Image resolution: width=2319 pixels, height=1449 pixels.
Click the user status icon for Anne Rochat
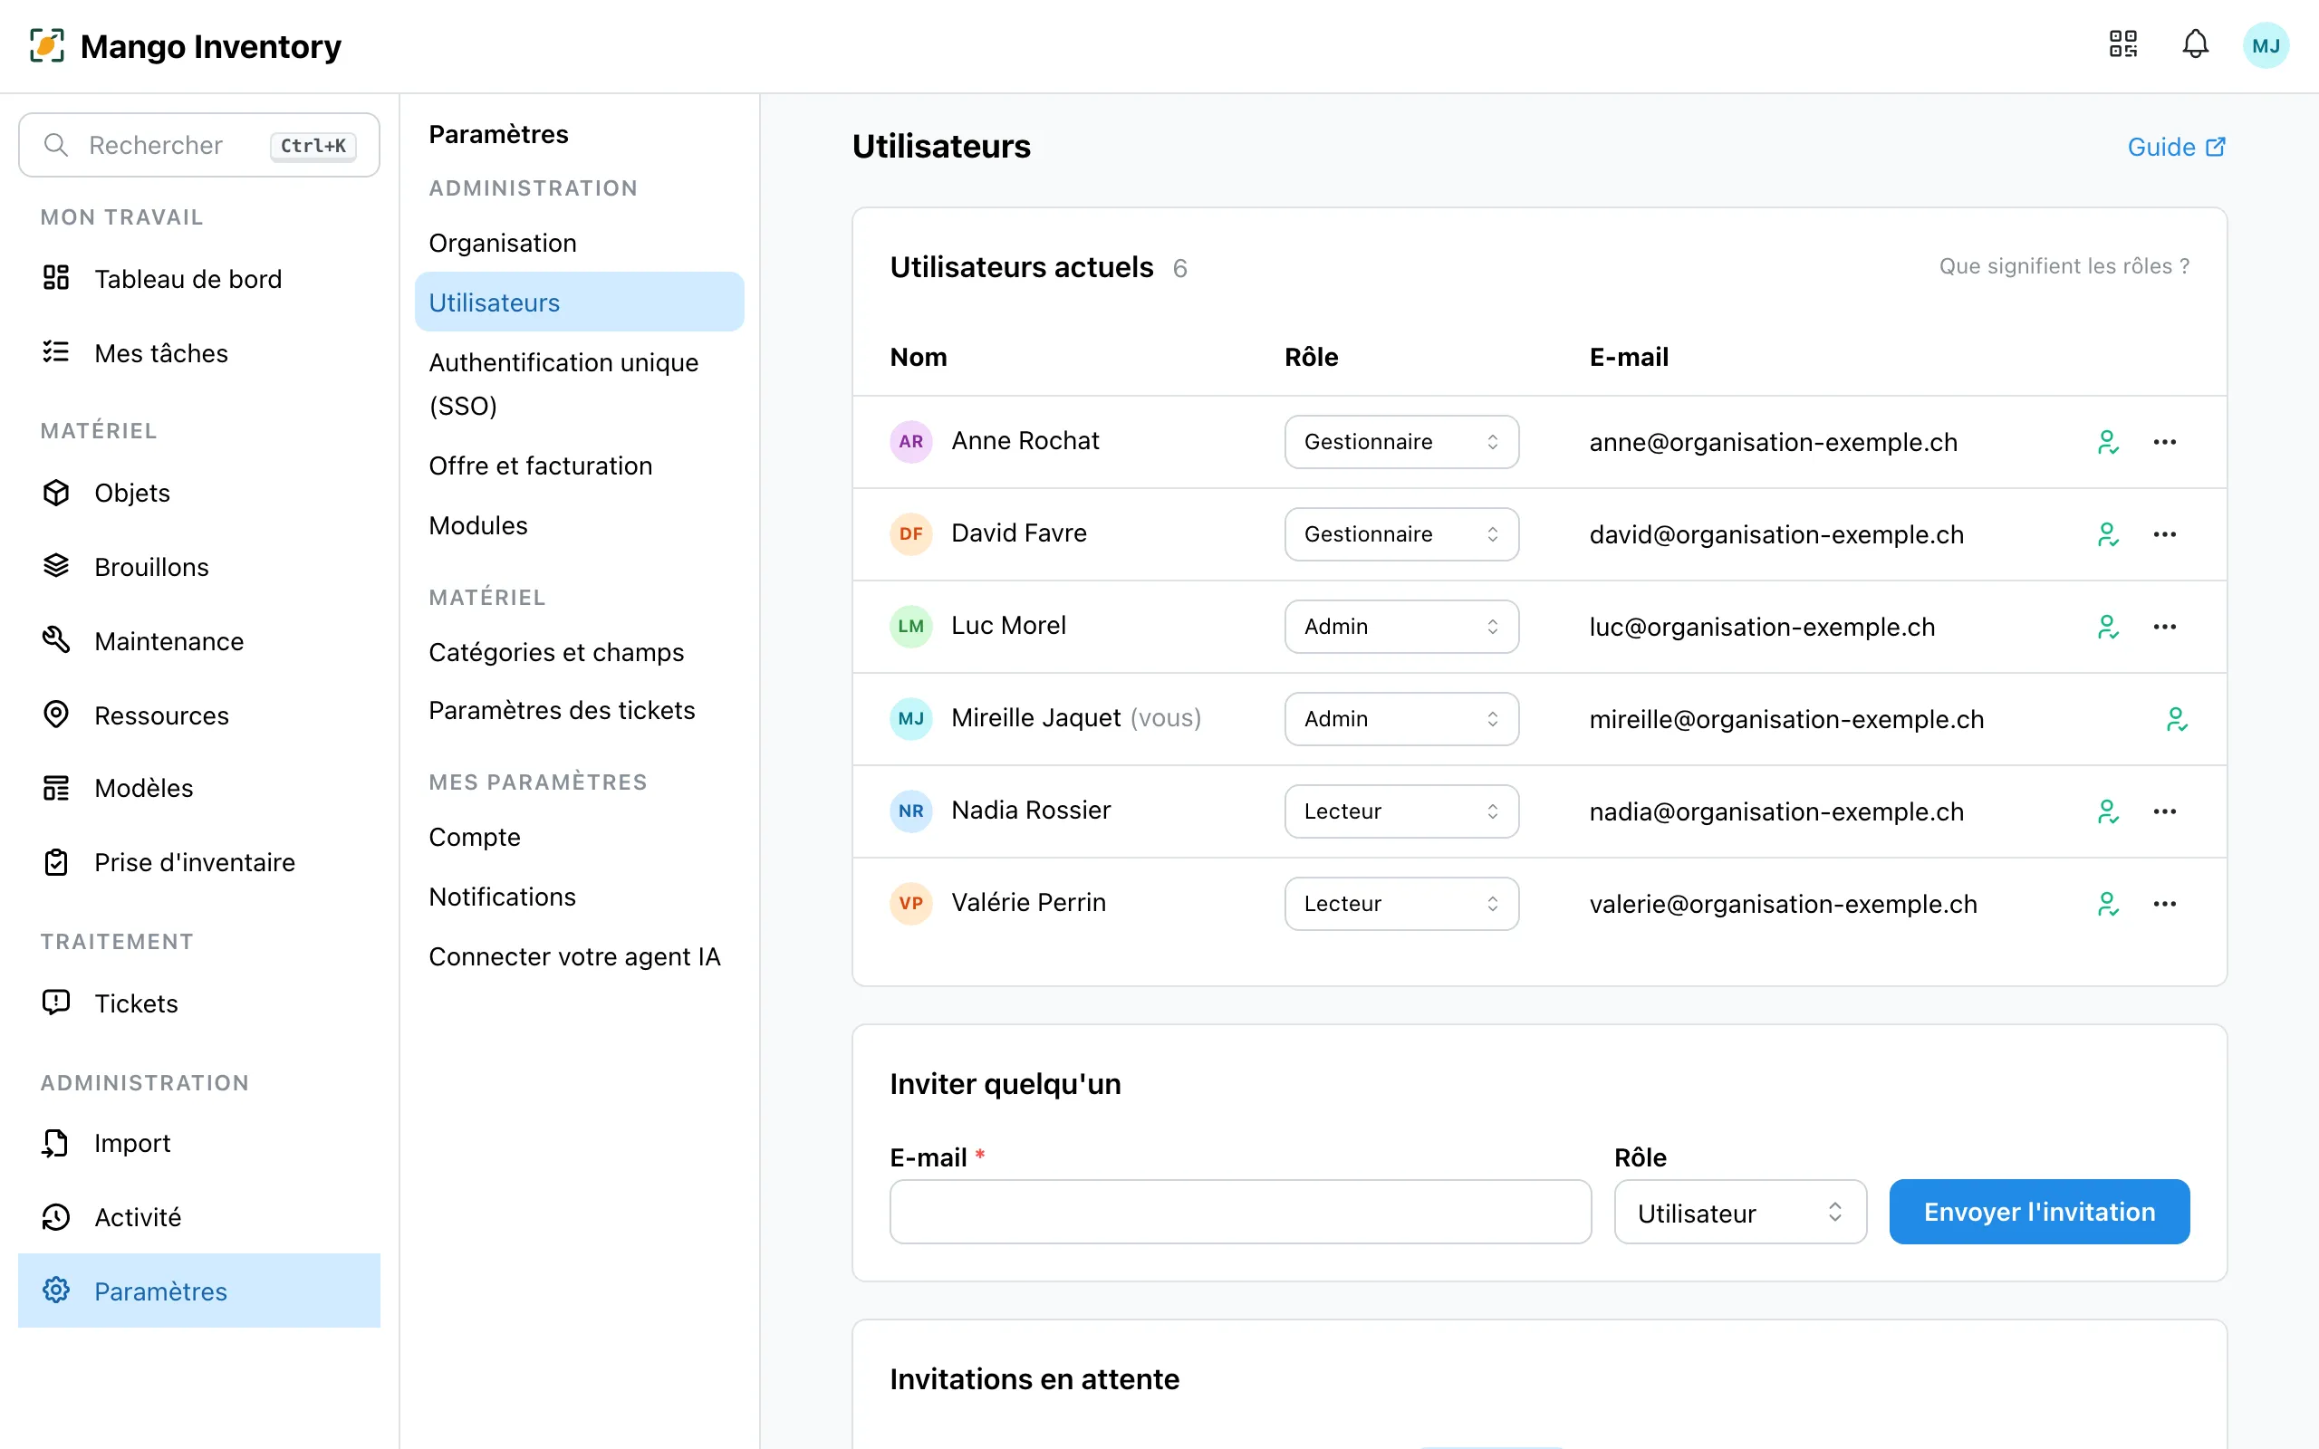[x=2107, y=442]
